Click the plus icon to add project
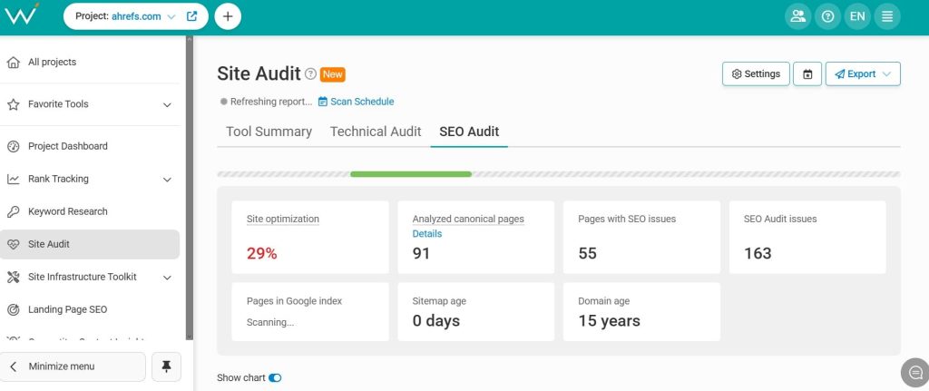The width and height of the screenshot is (929, 391). tap(228, 16)
